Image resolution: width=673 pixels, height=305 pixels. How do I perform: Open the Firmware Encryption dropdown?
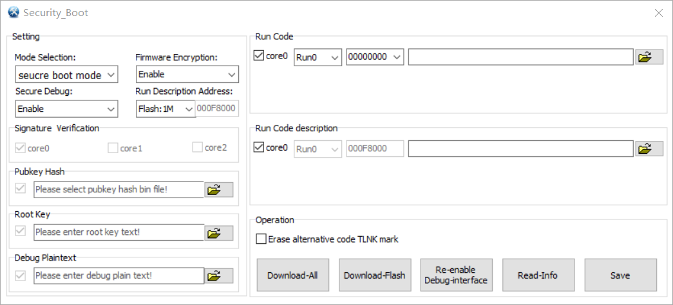tap(187, 74)
